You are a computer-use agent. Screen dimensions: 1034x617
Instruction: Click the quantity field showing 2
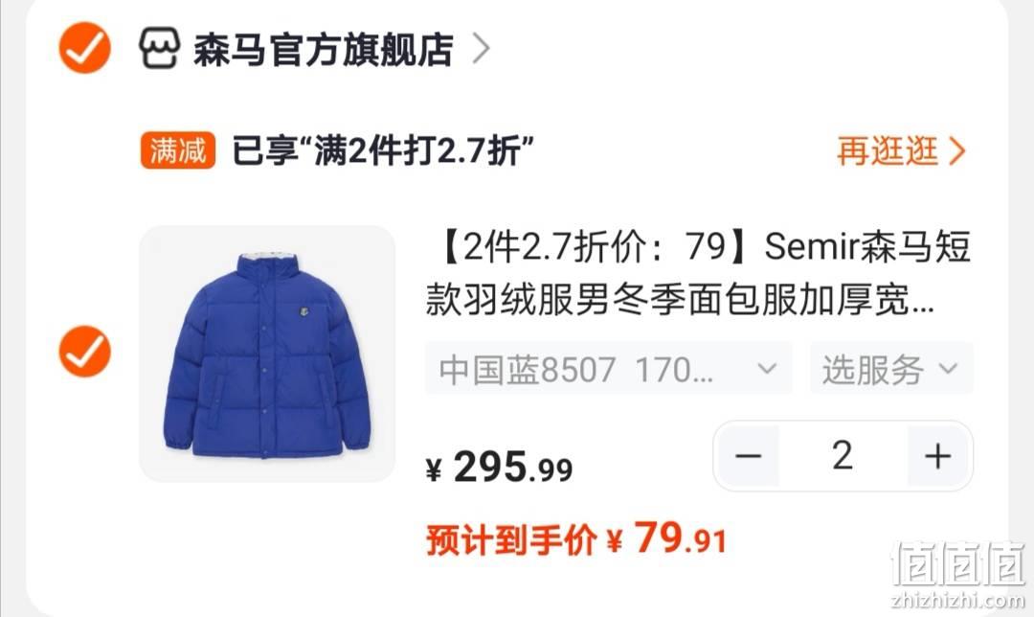[x=843, y=456]
